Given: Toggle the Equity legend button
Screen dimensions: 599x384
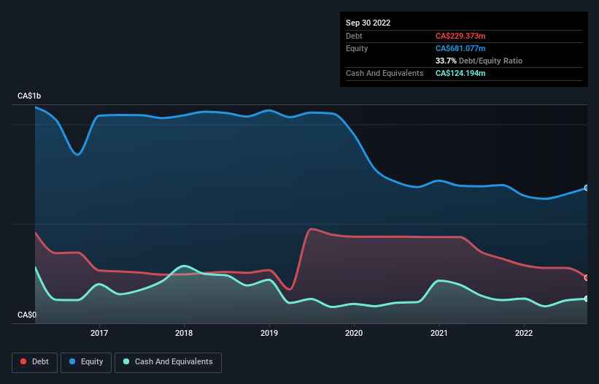Looking at the screenshot, I should [86, 362].
